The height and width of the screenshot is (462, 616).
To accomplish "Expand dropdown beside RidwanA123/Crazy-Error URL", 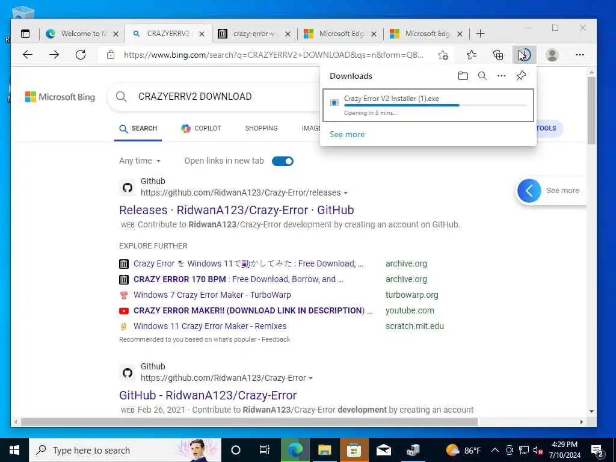I will [311, 378].
